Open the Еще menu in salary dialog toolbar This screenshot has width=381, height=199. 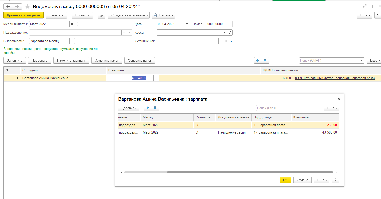pyautogui.click(x=331, y=108)
